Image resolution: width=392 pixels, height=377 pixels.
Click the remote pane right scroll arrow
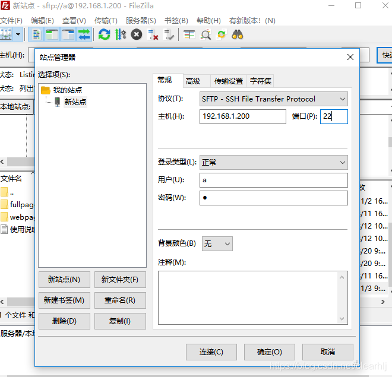click(x=382, y=302)
